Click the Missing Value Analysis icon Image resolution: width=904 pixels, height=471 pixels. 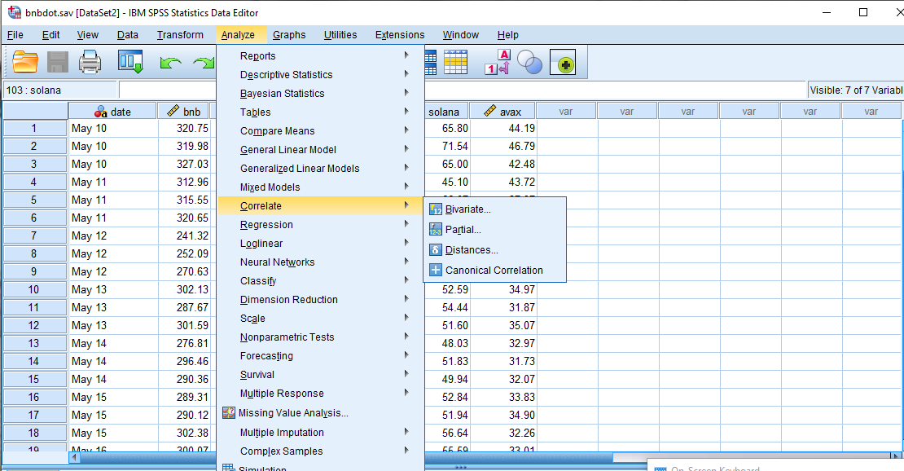coord(229,412)
